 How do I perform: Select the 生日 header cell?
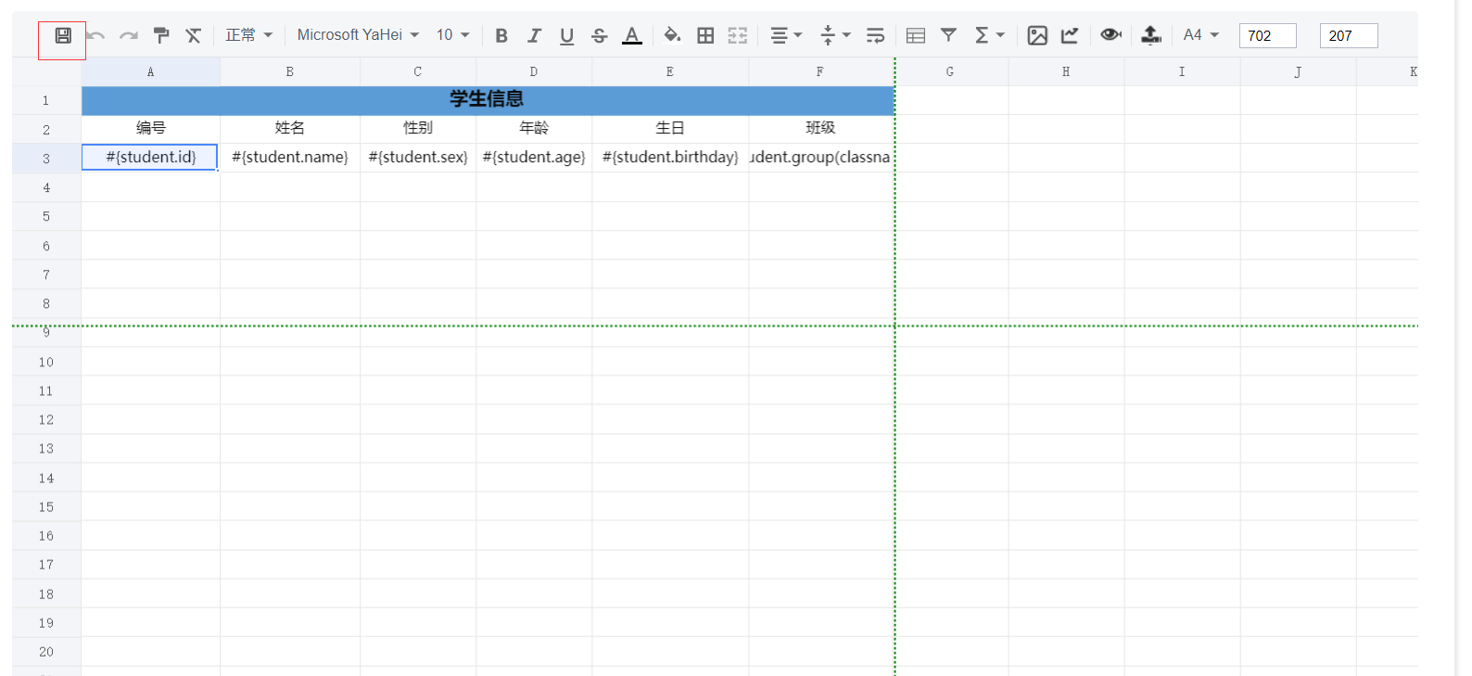pyautogui.click(x=670, y=129)
